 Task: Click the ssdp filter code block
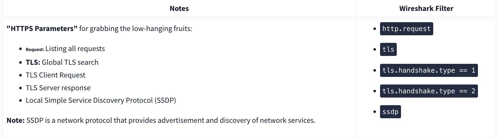pos(390,112)
